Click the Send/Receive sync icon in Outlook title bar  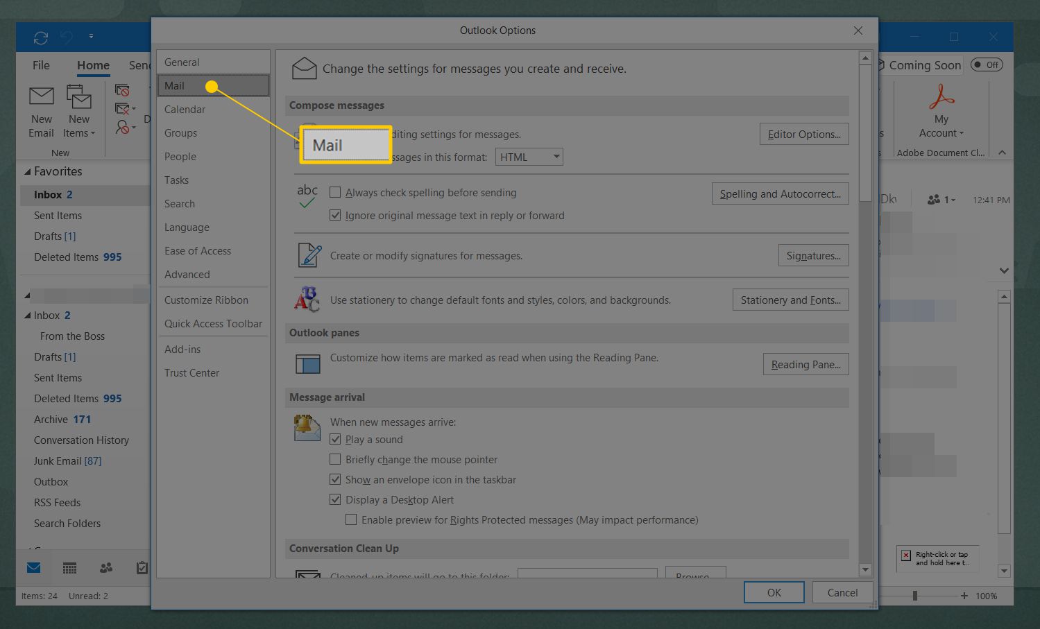click(x=40, y=37)
